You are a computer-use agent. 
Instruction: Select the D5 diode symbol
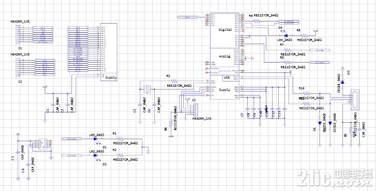[x=319, y=123]
